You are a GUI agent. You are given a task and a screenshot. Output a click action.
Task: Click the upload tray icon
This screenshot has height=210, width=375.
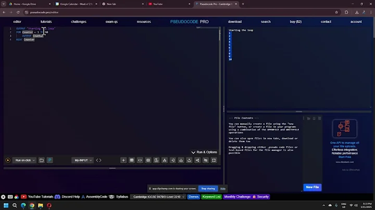[189, 161]
